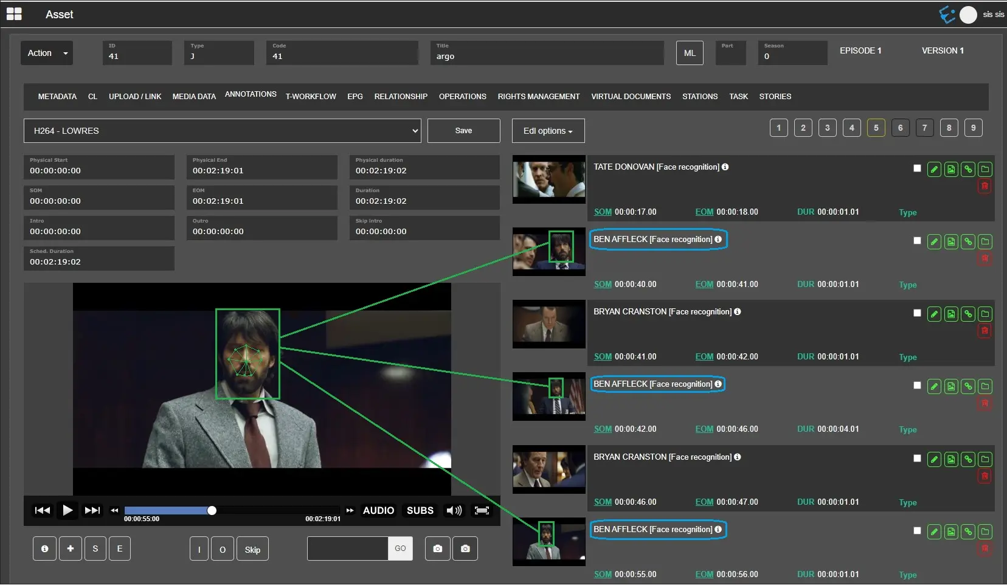Screen dimensions: 1007x585
Task: Tick the Tate Donovan annotation checkbox
Action: (917, 168)
